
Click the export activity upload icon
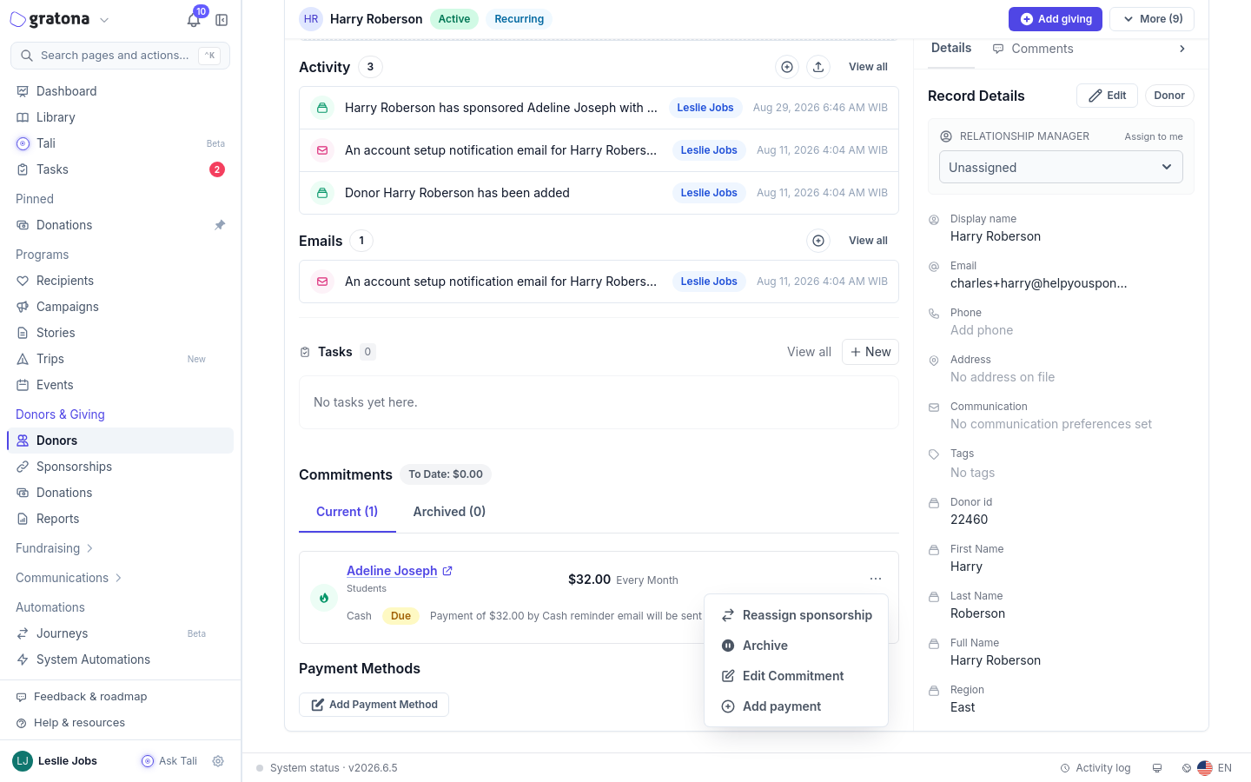pos(818,67)
